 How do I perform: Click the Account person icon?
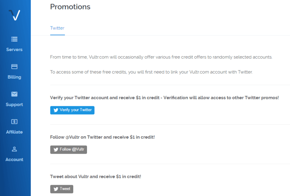pos(14,149)
